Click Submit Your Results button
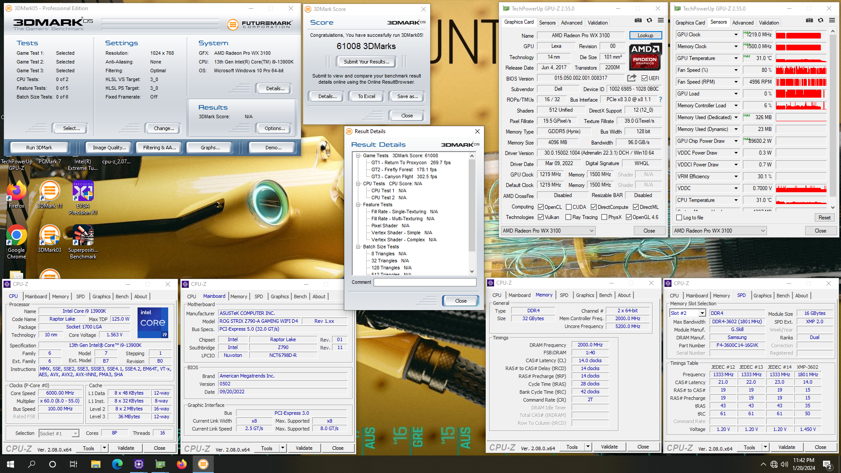 (366, 62)
